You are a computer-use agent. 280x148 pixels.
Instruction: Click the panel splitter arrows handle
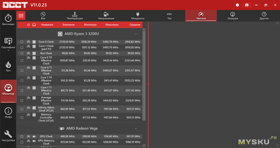coord(148,84)
